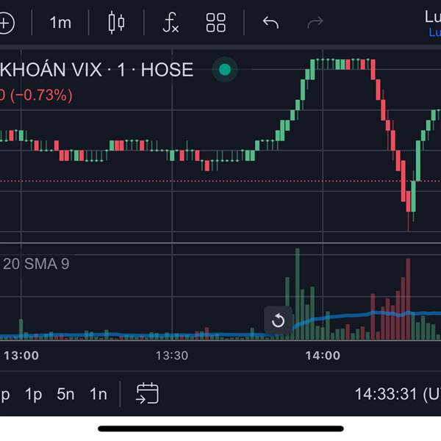Open the 1m timeframe interval selector
The width and height of the screenshot is (441, 441).
click(60, 22)
